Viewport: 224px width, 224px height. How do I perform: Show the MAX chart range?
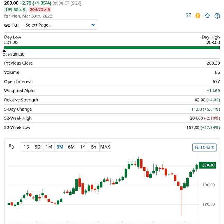coord(105,147)
